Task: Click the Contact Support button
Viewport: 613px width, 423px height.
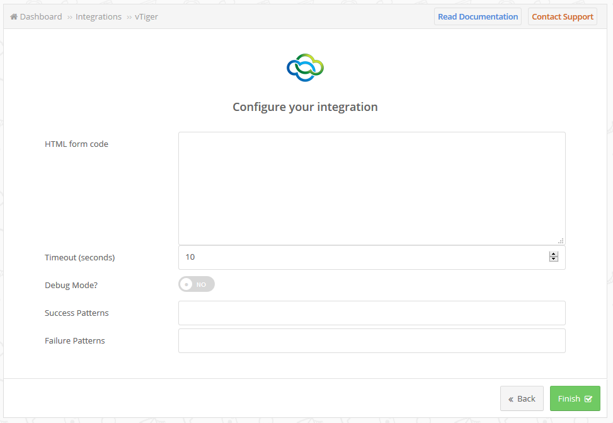Action: [x=563, y=16]
